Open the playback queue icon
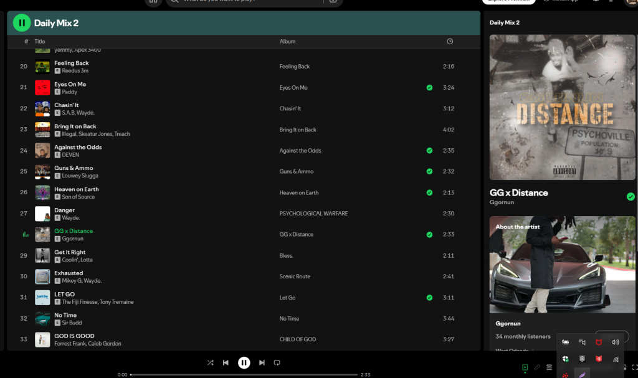Screen dimensions: 638x378 550,367
